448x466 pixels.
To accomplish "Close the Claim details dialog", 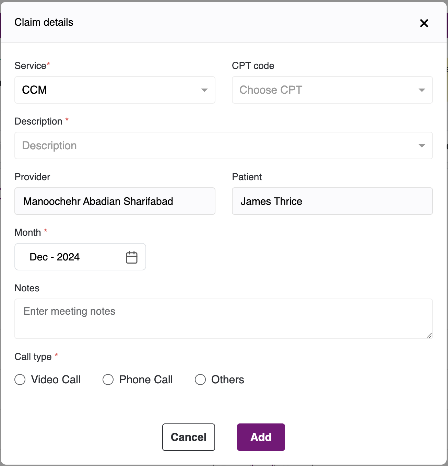I will [424, 23].
